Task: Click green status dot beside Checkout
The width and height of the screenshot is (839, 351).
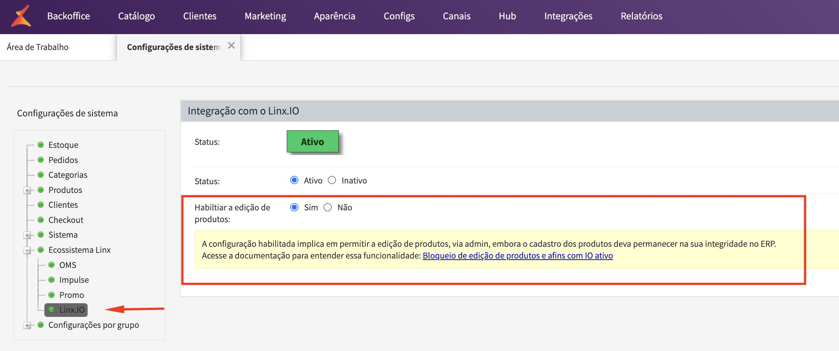Action: click(41, 219)
